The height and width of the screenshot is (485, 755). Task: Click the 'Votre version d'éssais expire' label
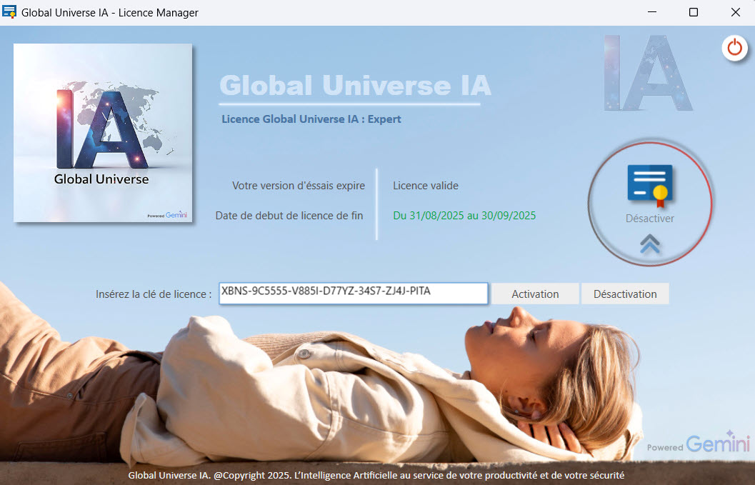point(298,186)
